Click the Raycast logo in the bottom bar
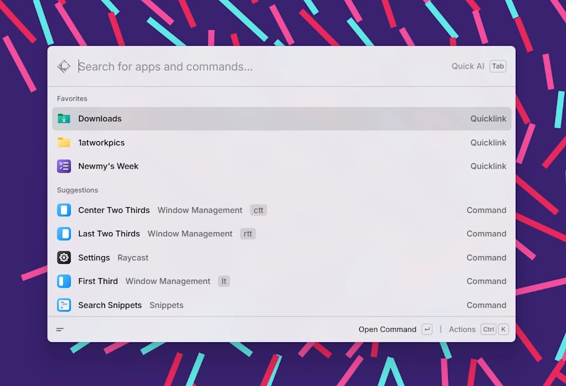Viewport: 566px width, 386px height. coord(60,329)
